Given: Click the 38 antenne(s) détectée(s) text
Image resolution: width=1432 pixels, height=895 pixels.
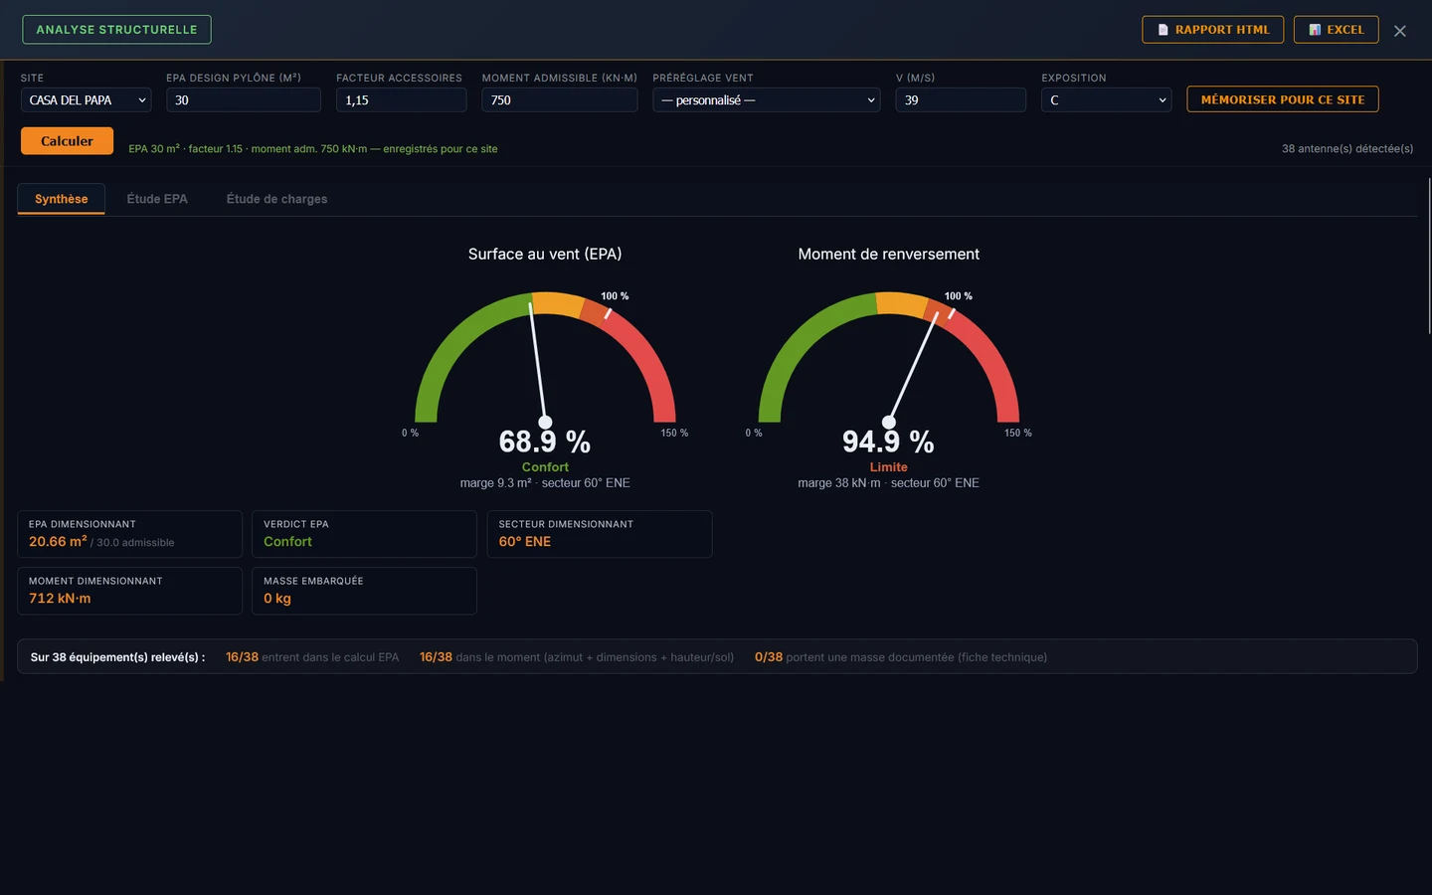Looking at the screenshot, I should 1347,149.
